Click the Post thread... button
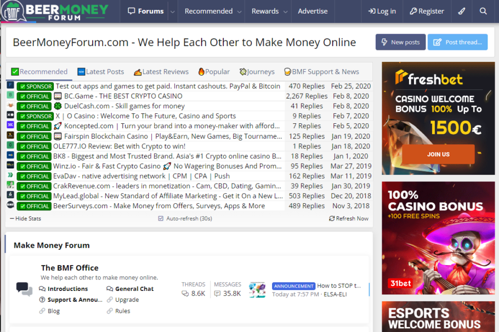Viewport: 499px width, 332px height. click(457, 42)
